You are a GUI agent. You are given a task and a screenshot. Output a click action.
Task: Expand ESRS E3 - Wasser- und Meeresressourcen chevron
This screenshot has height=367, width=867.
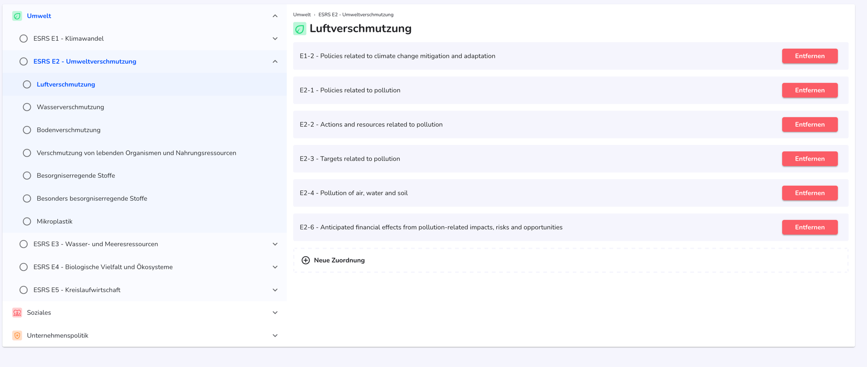[275, 244]
